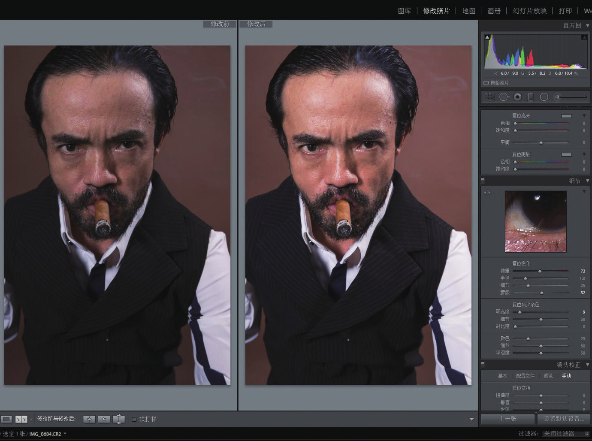
Task: Activate the spot removal tool
Action: pyautogui.click(x=504, y=97)
